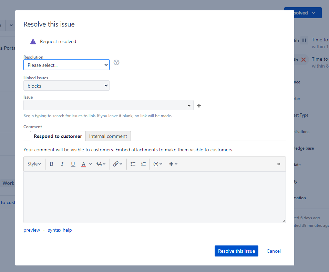329x272 pixels.
Task: Open the syntax help link
Action: [60, 230]
